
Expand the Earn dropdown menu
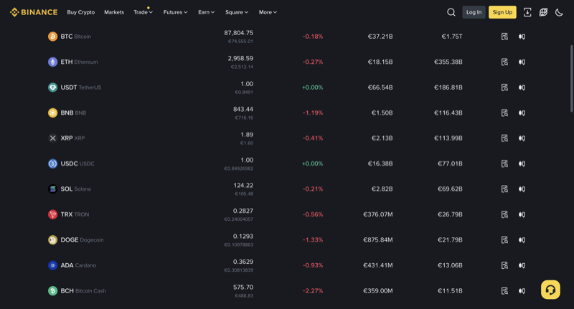click(207, 12)
